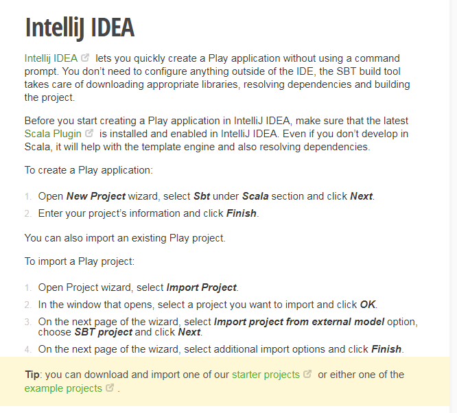
Task: Open the Intellij IDEA hyperlink
Action: click(51, 58)
